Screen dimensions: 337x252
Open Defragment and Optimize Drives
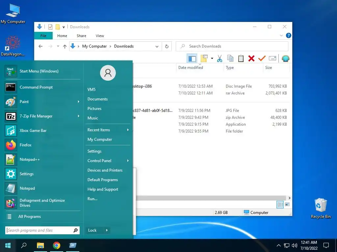coord(42,203)
